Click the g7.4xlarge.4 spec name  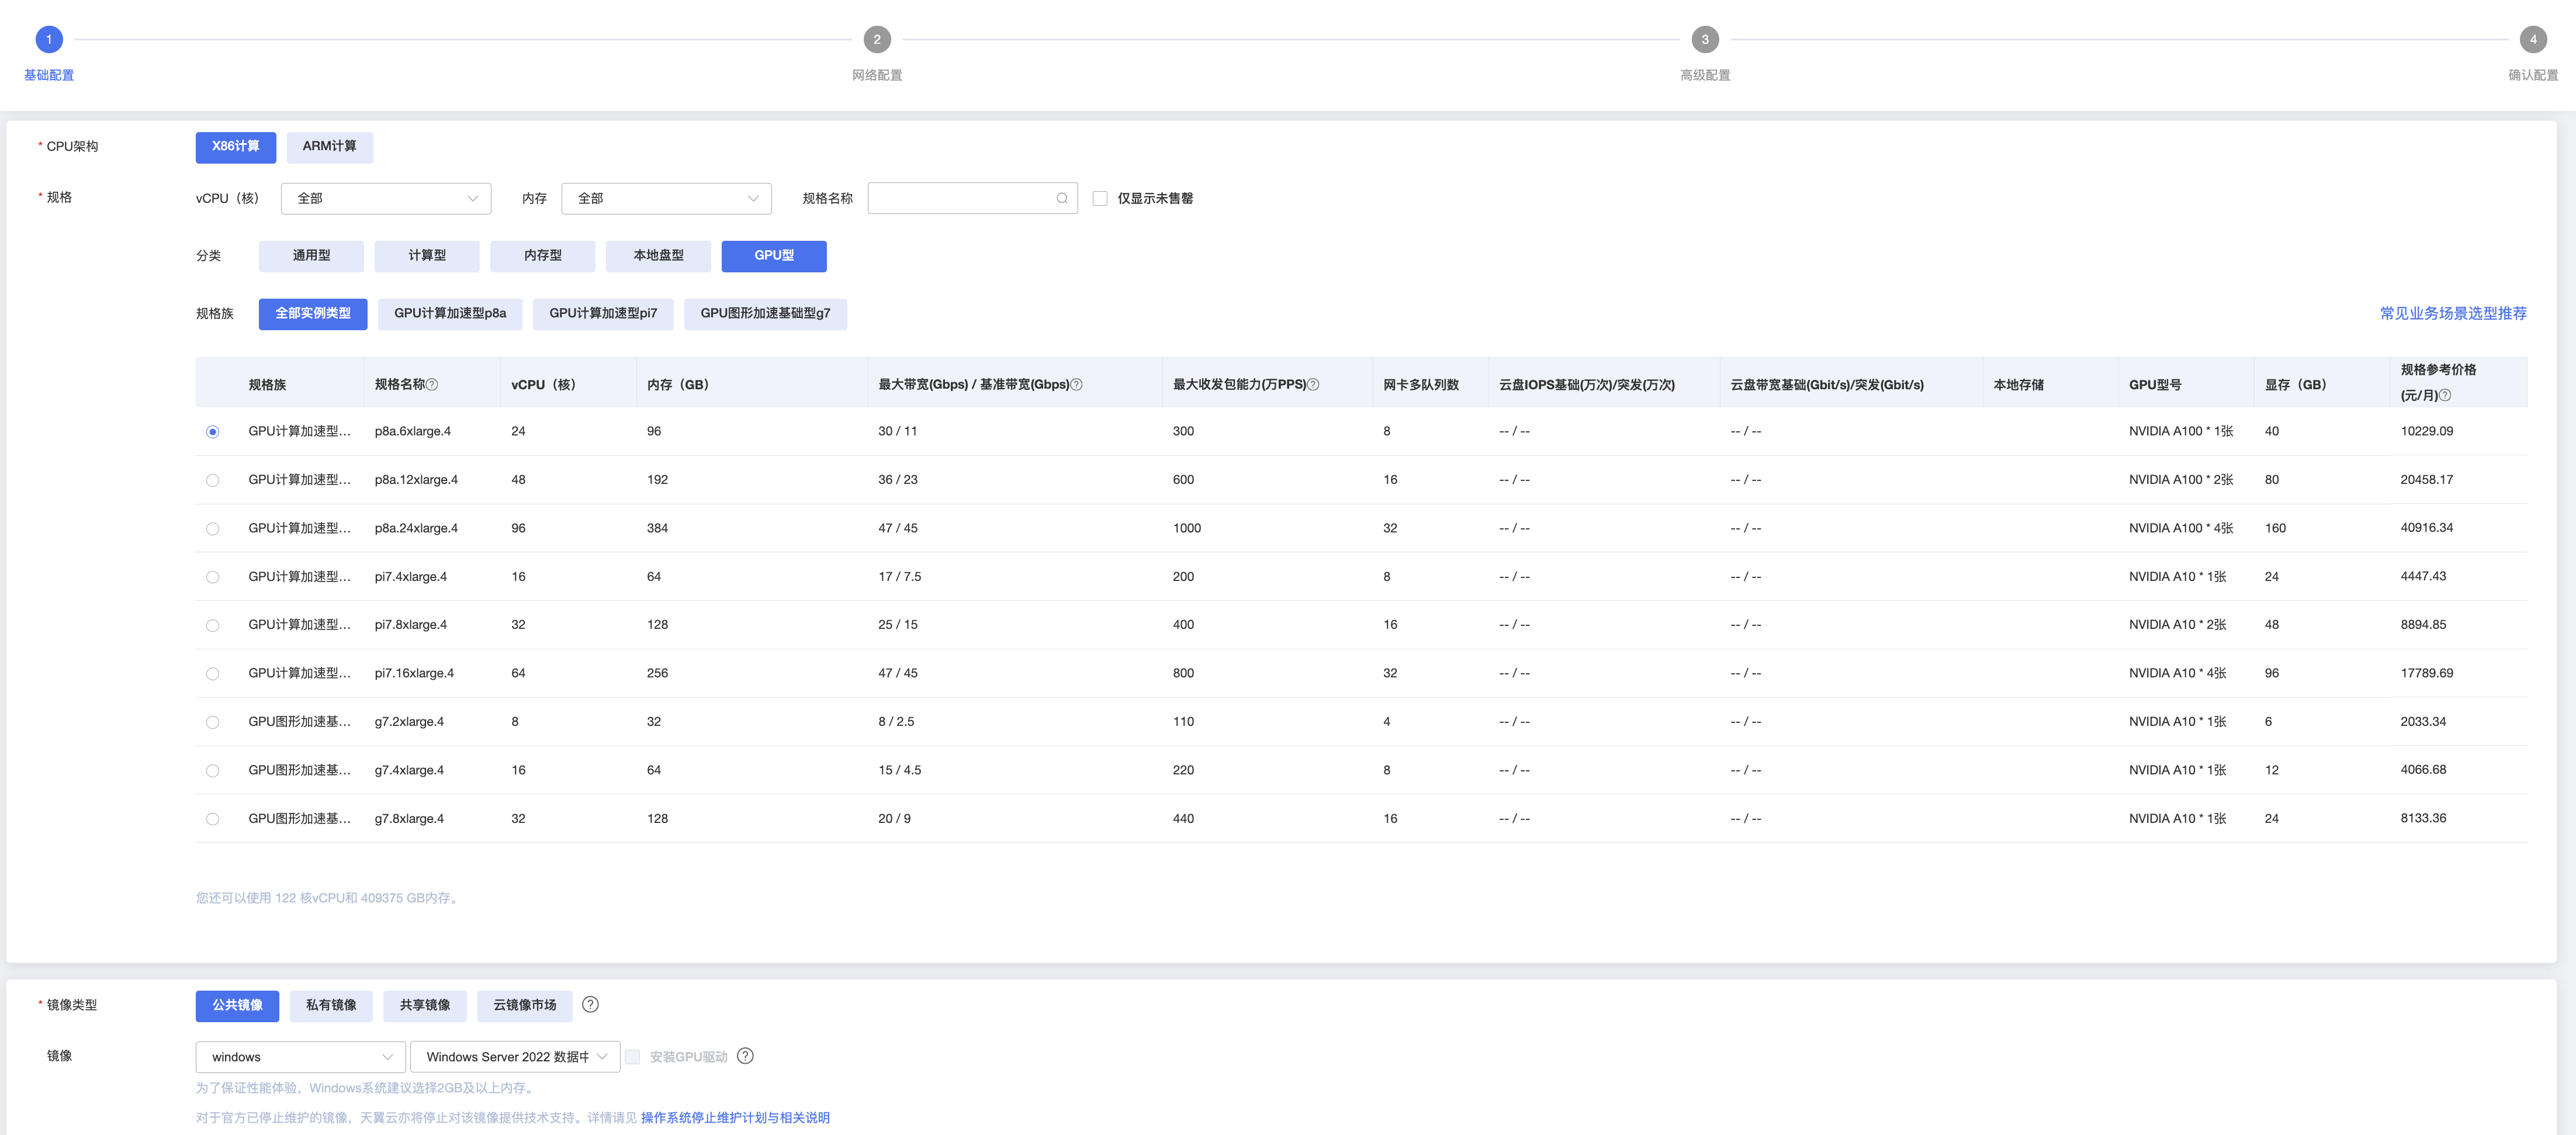(409, 770)
